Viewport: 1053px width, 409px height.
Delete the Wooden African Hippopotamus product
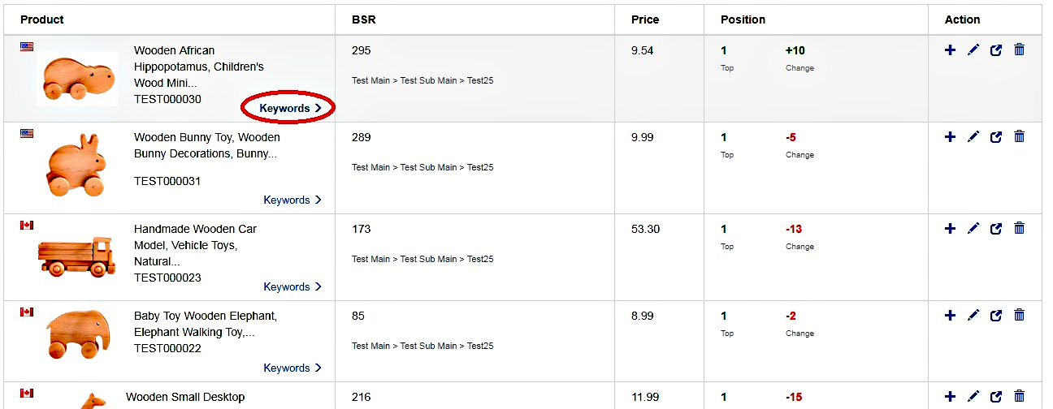[x=1020, y=50]
